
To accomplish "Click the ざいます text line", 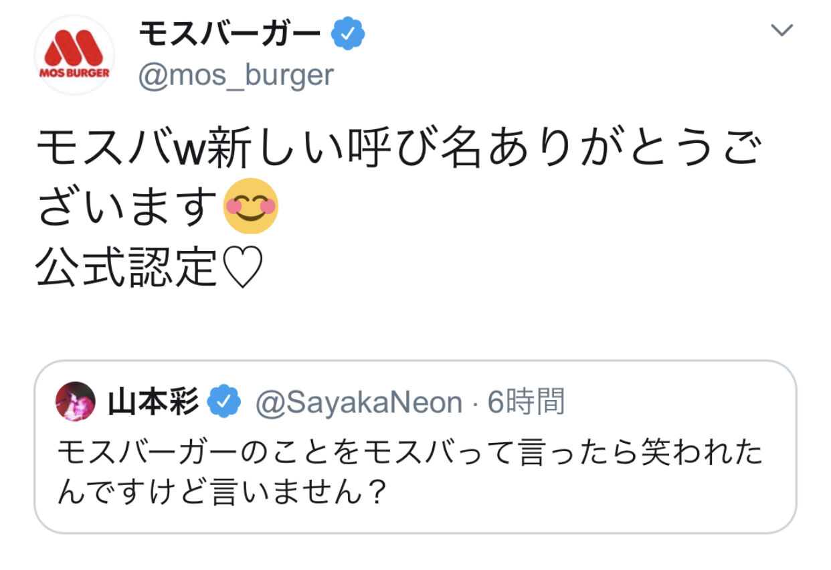I will 128,207.
